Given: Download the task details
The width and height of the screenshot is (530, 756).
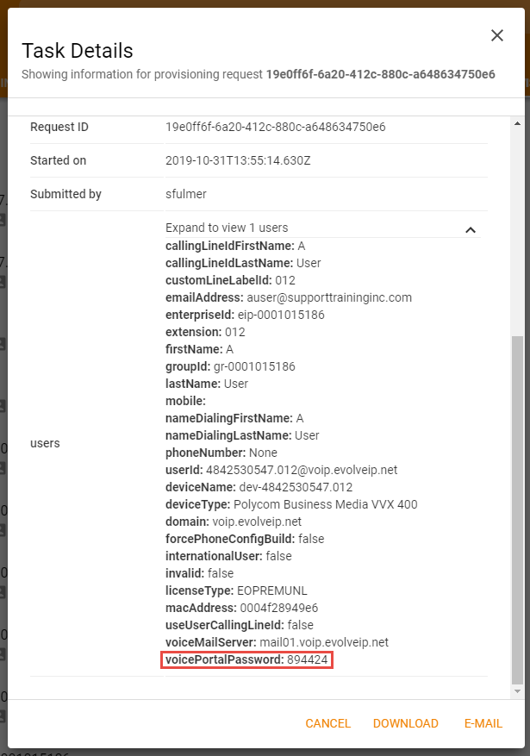Looking at the screenshot, I should pos(405,723).
